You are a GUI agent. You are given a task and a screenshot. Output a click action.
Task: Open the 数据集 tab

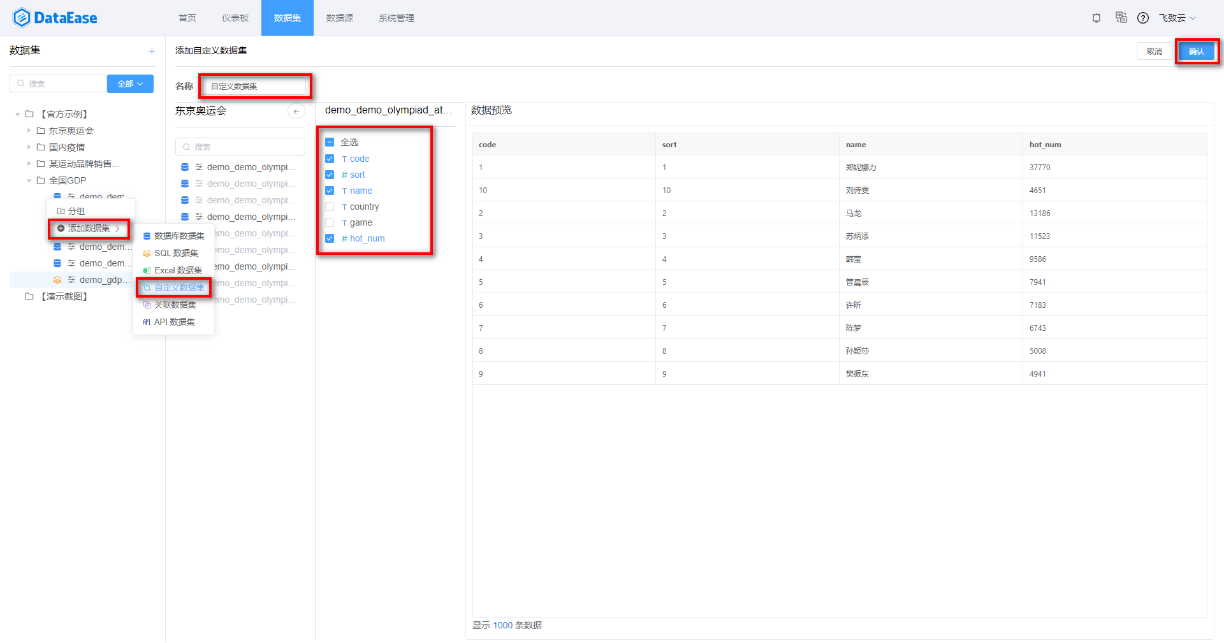click(x=288, y=18)
